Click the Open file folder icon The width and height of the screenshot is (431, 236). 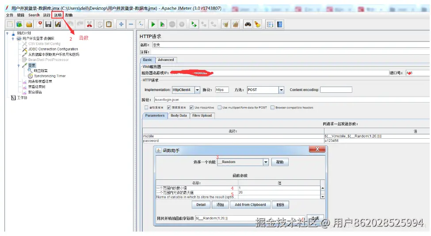coord(29,24)
